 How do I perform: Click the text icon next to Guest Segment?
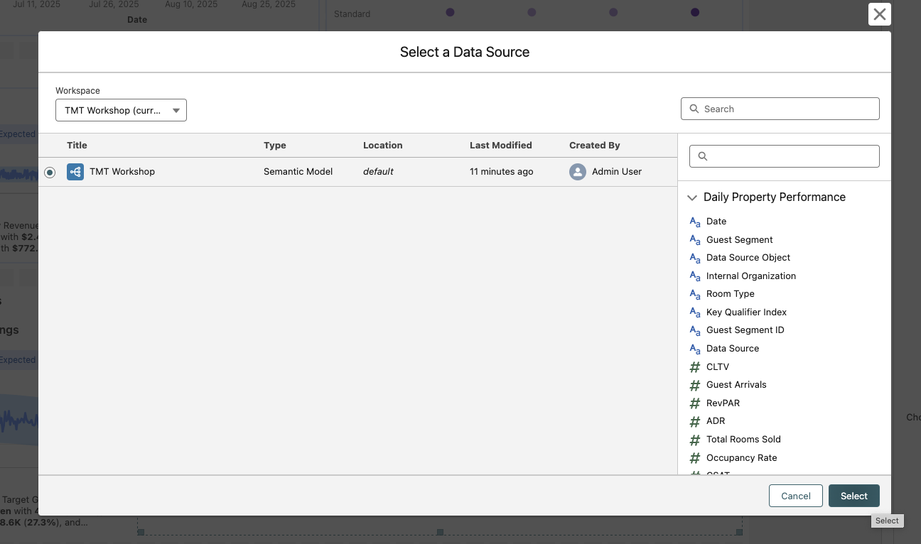[695, 240]
